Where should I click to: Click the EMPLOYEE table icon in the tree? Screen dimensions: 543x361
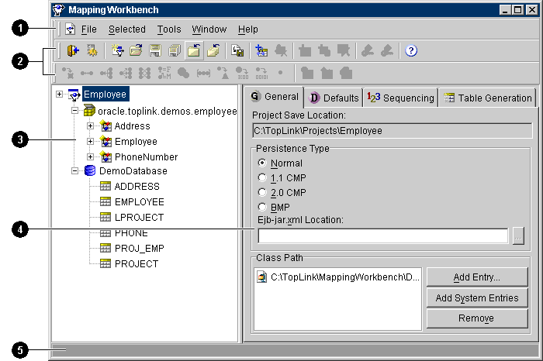click(x=105, y=201)
